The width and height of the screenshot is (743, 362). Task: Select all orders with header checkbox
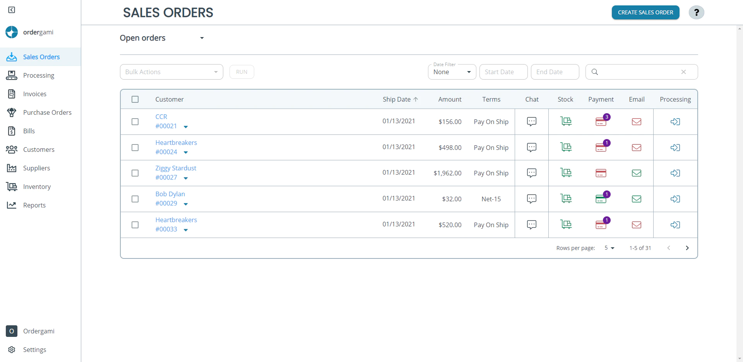point(135,99)
